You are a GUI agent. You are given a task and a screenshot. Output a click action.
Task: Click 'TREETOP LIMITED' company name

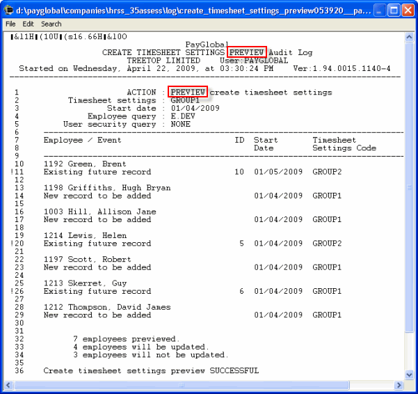coord(163,61)
